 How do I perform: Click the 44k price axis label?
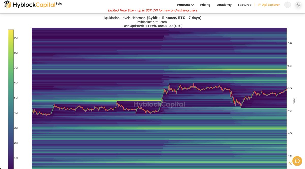(x=290, y=156)
